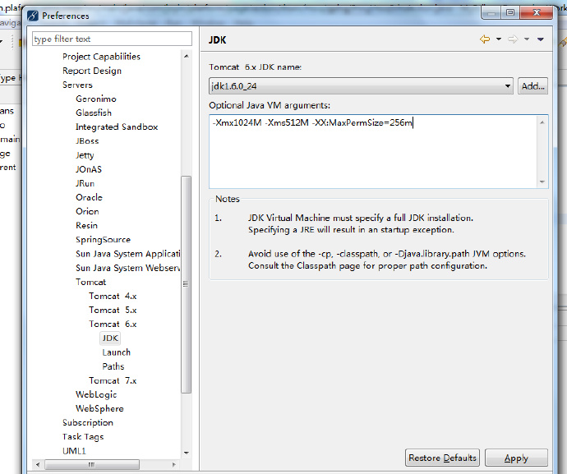Click VM arguments scrollbar up arrow
Screen dimensions: 567x474
pyautogui.click(x=542, y=122)
